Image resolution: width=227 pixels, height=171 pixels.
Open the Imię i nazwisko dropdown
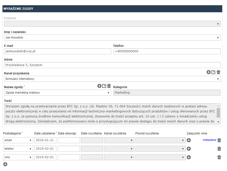coord(112,38)
